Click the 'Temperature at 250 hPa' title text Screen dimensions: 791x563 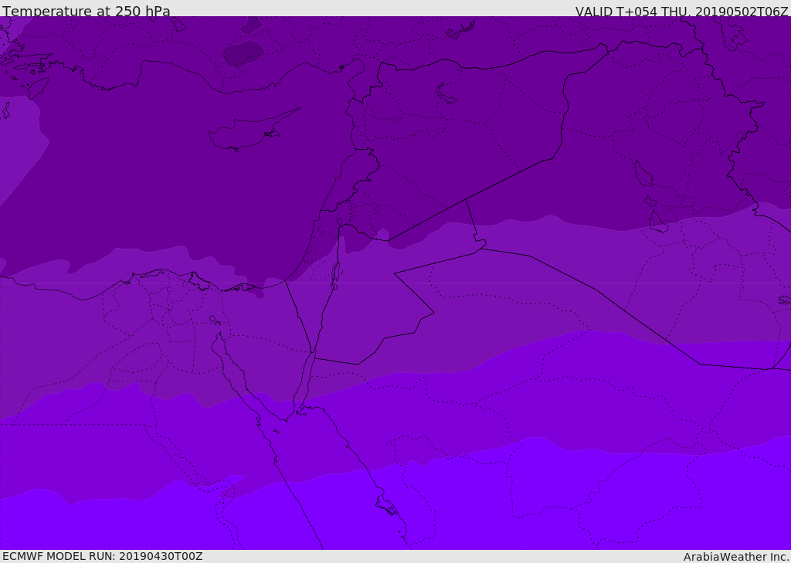tap(87, 11)
